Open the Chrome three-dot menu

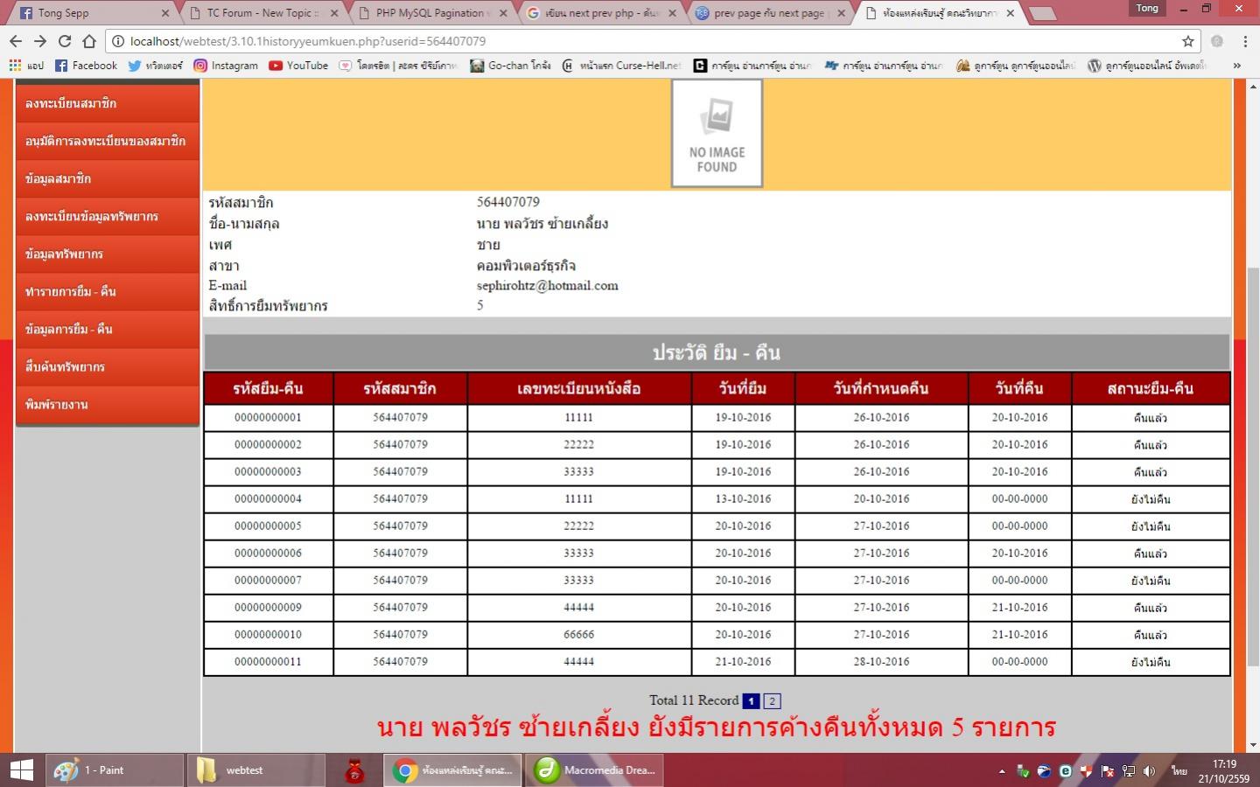(x=1243, y=41)
